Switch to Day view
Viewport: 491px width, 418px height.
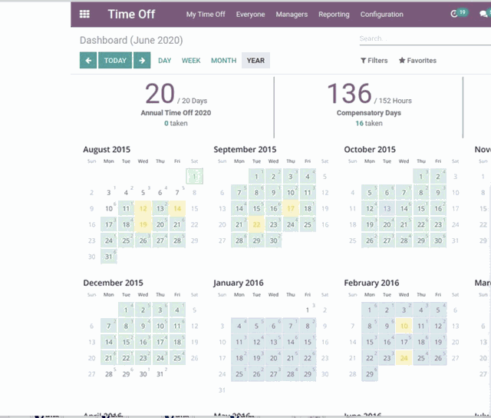(x=165, y=61)
